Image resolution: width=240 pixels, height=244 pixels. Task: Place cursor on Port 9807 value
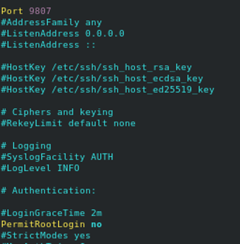pyautogui.click(x=40, y=11)
